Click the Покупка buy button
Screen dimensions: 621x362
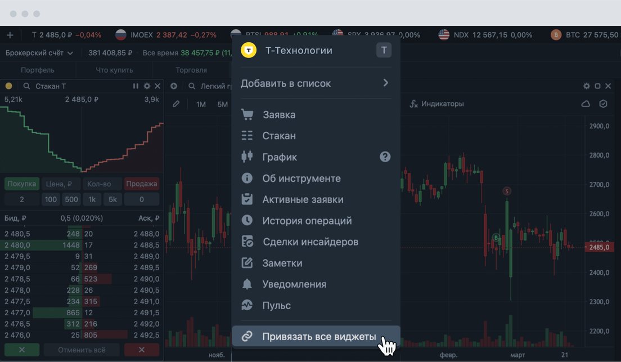point(22,184)
